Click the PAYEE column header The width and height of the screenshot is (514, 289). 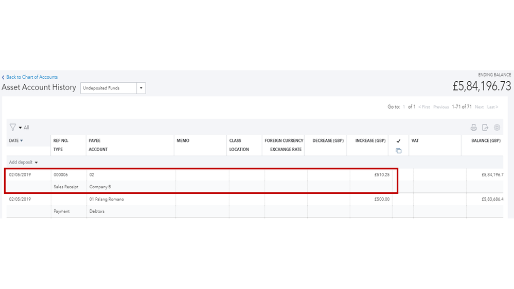point(94,140)
